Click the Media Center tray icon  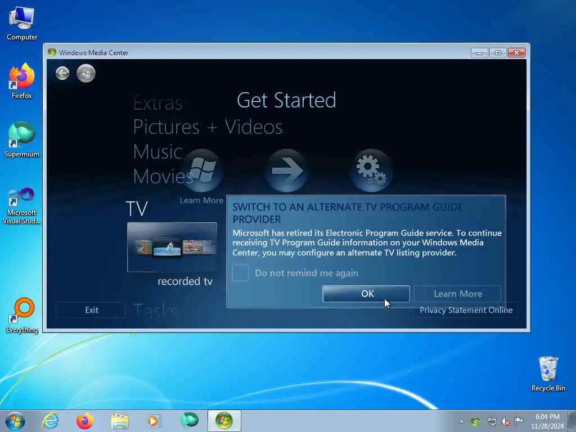click(475, 421)
